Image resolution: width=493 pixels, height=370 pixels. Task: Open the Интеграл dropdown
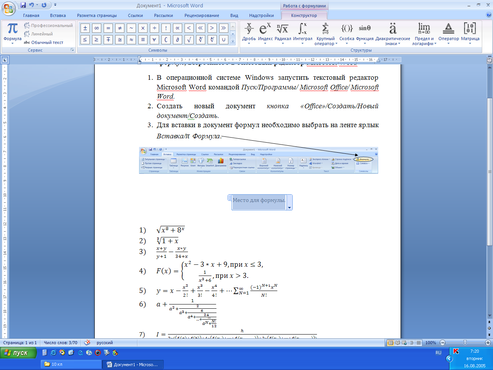[x=303, y=34]
